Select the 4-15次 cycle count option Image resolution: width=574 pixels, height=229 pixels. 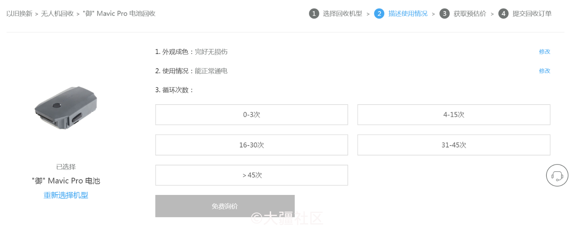point(454,114)
